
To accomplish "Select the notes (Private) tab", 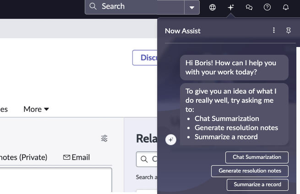I will click(x=23, y=157).
